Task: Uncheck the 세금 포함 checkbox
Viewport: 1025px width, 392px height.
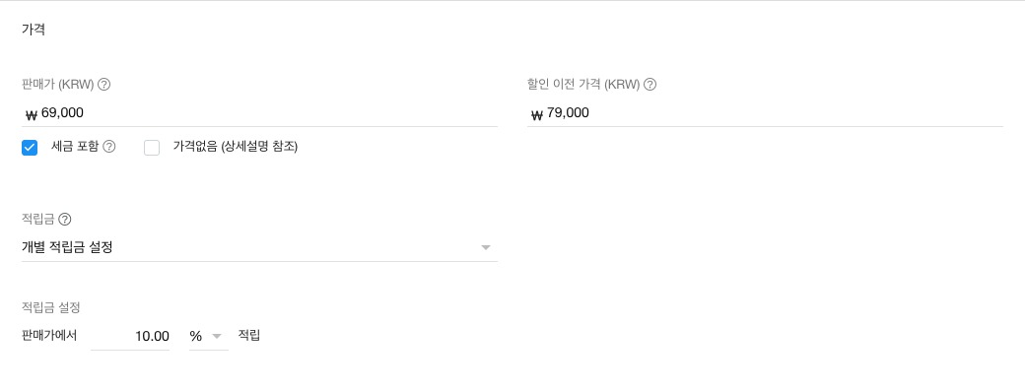Action: tap(30, 148)
